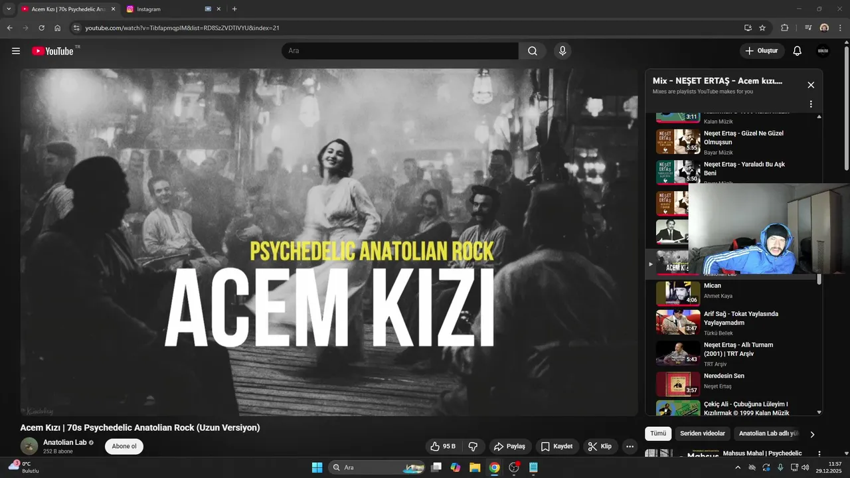Click Windows taskbar Ara search box
Screen dimensions: 850x478
coord(377,467)
